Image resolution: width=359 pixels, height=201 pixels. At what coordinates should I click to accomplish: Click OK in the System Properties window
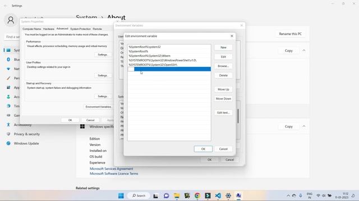(70, 120)
